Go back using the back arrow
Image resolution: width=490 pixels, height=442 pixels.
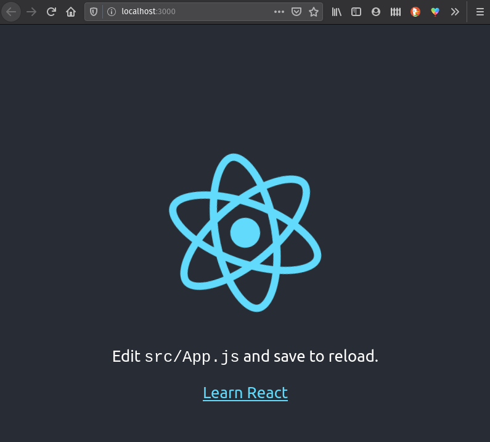tap(11, 12)
